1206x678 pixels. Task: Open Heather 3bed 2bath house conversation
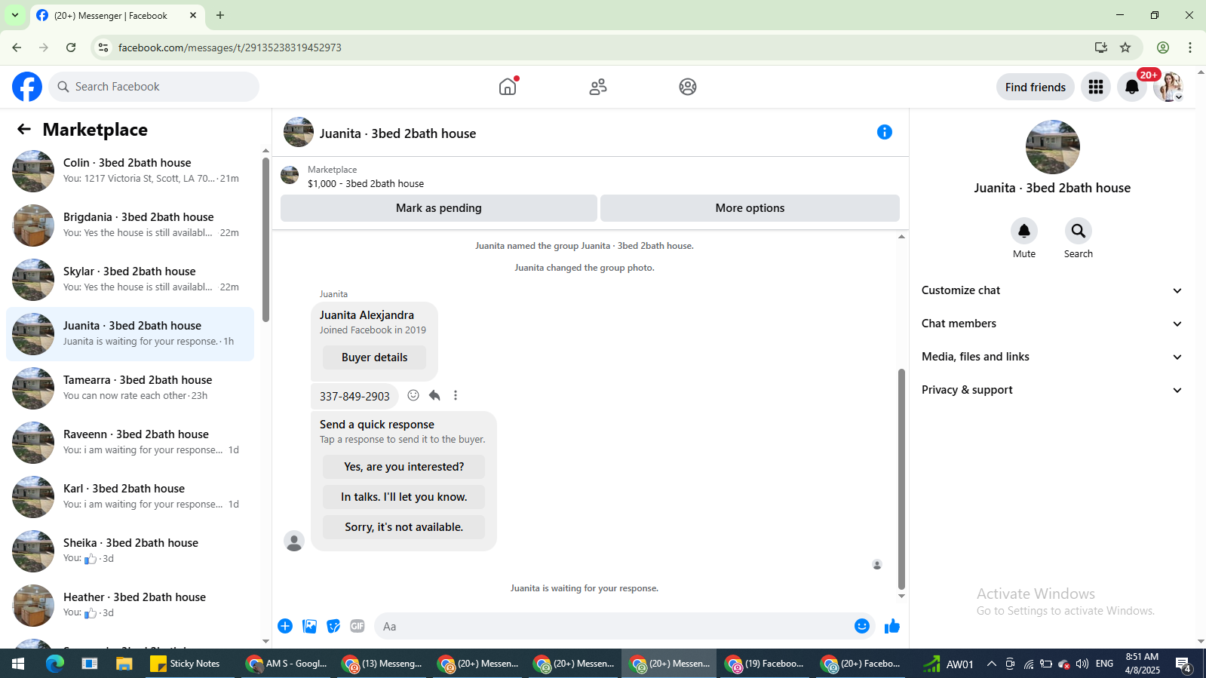tap(130, 605)
